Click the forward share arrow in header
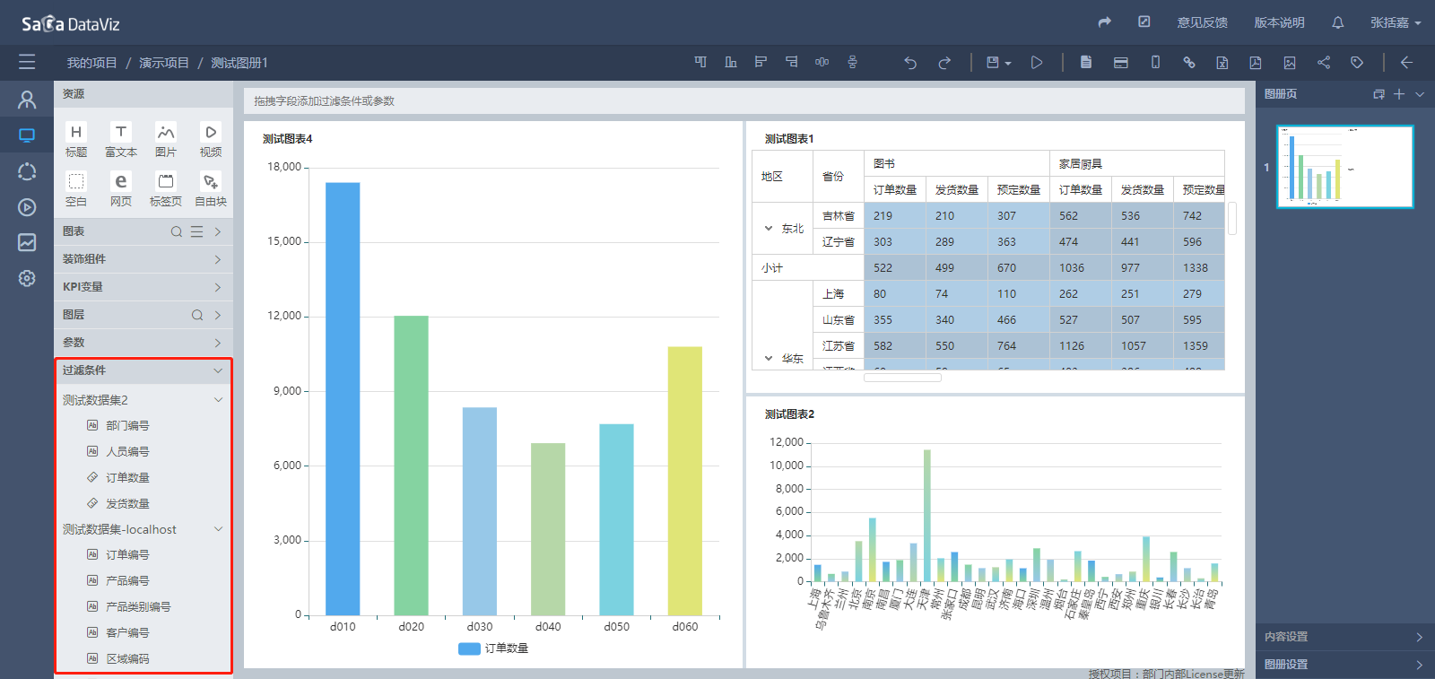 (1105, 22)
